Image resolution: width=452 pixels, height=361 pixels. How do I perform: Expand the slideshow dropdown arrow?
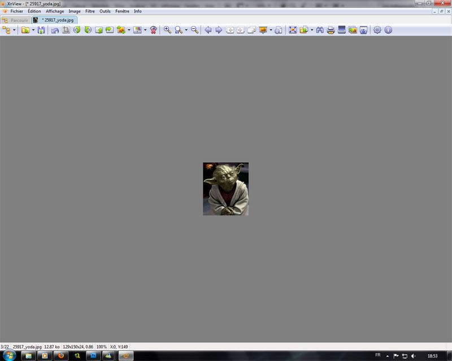tap(271, 30)
